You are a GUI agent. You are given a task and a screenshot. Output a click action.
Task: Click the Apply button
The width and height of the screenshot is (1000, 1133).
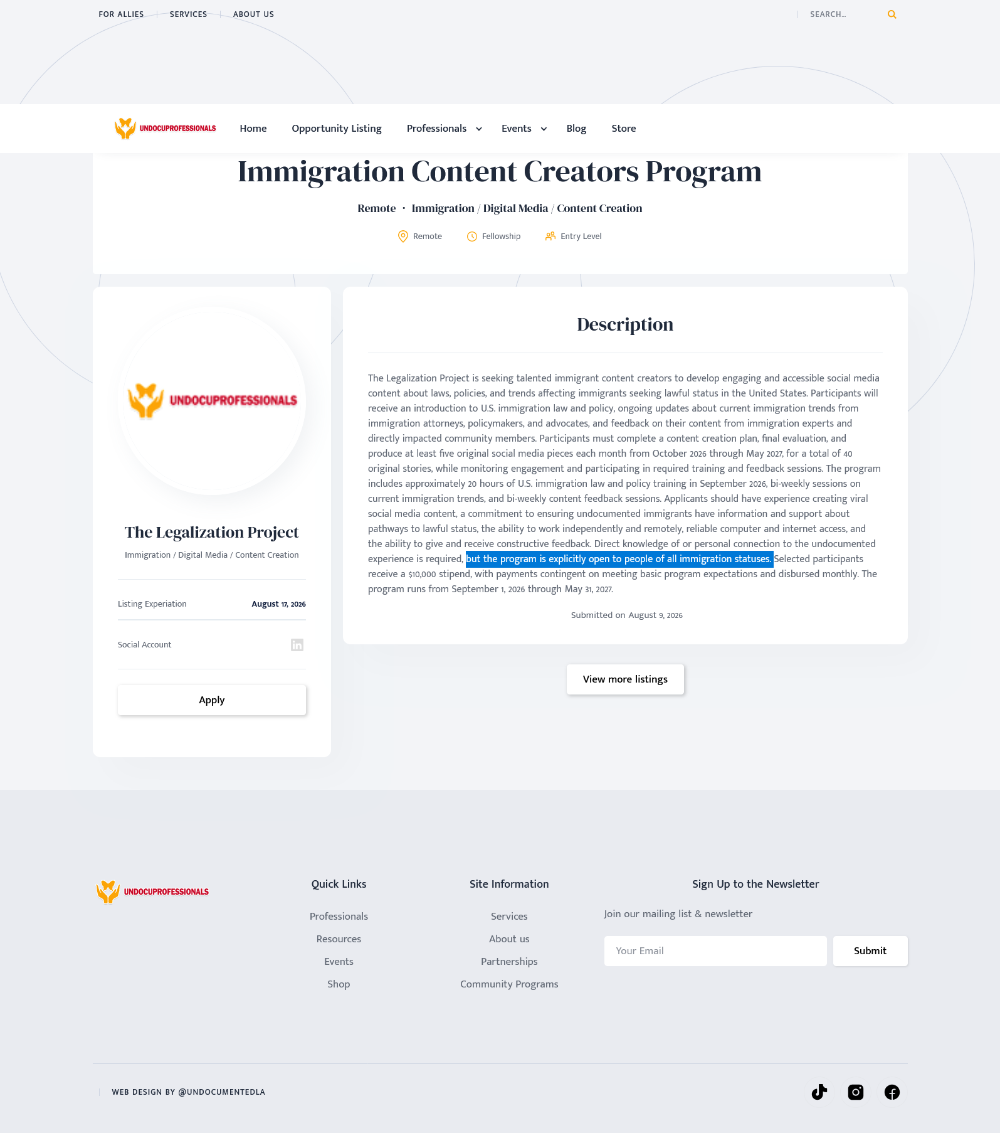pos(212,700)
